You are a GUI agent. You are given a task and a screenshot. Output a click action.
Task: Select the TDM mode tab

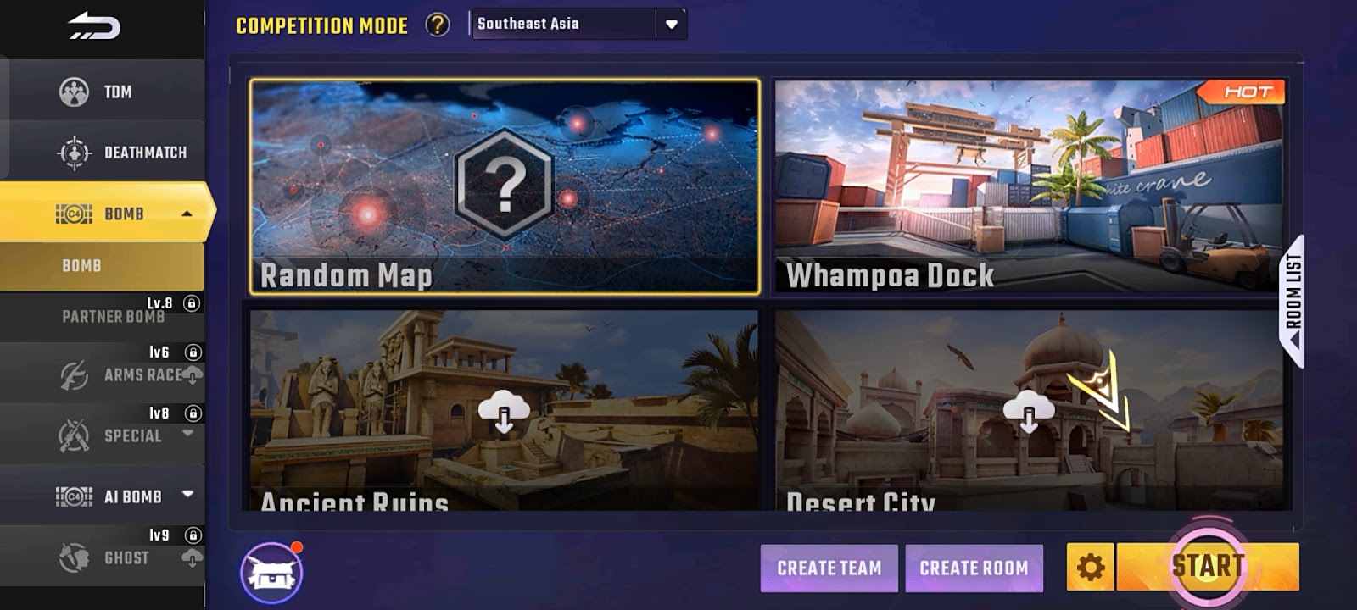click(x=103, y=91)
